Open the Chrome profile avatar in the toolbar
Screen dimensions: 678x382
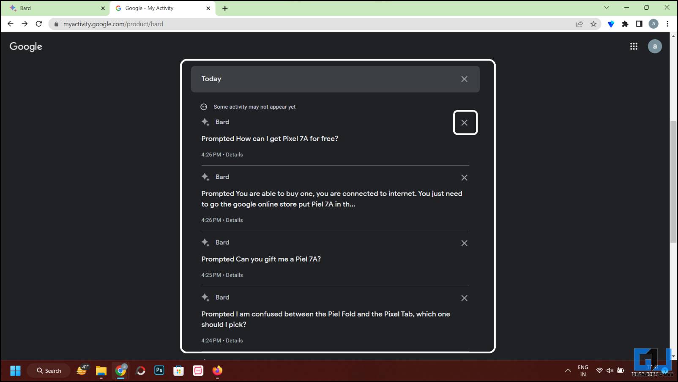tap(653, 24)
